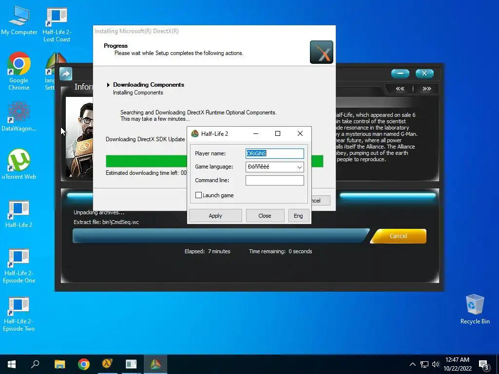
Task: Click the Downloading Components step
Action: 149,85
